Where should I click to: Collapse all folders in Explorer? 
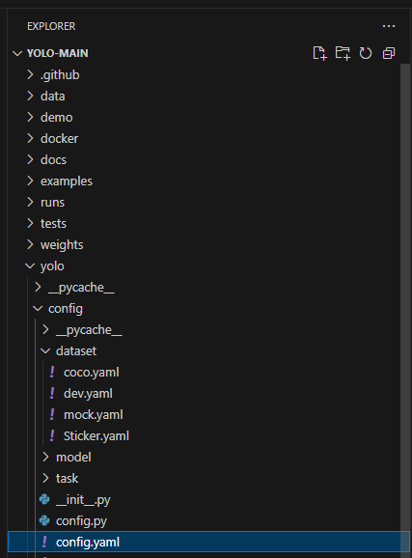tap(389, 53)
